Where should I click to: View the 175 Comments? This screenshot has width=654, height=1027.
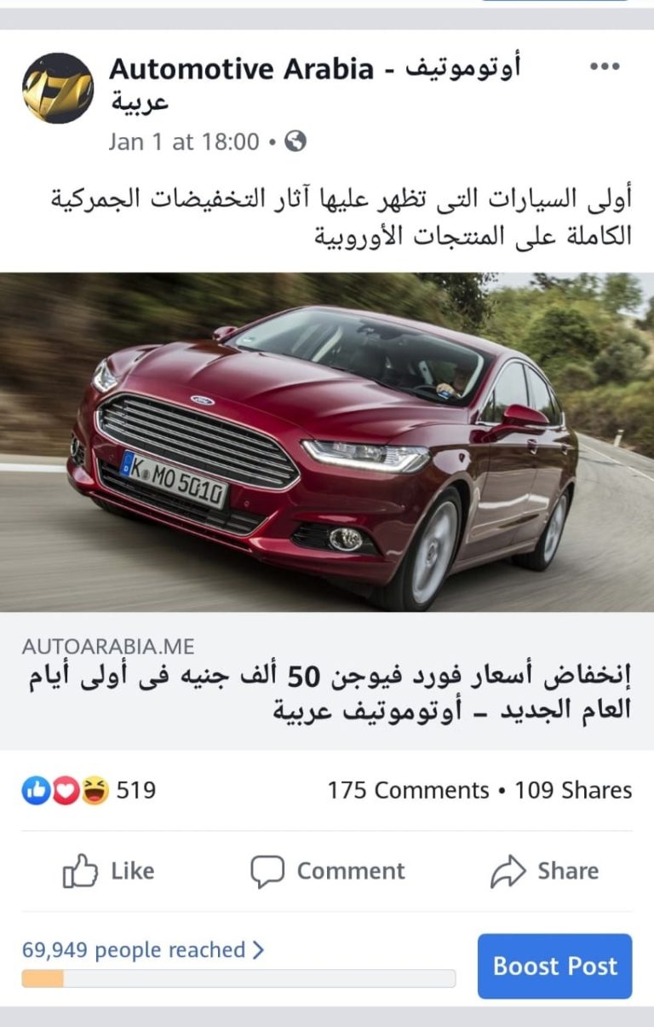pos(408,791)
